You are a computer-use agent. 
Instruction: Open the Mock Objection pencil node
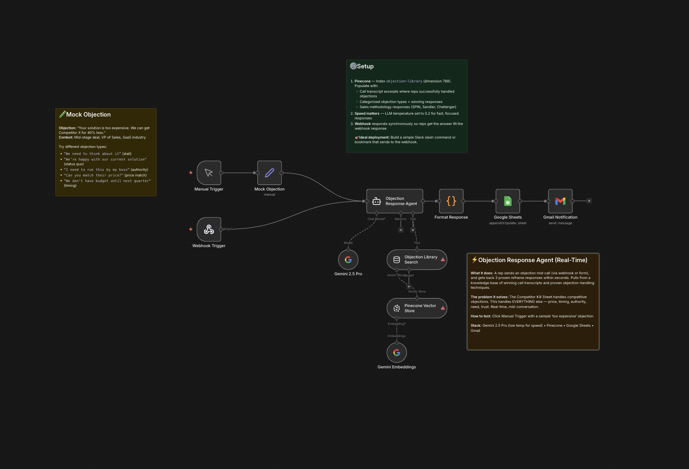click(270, 173)
